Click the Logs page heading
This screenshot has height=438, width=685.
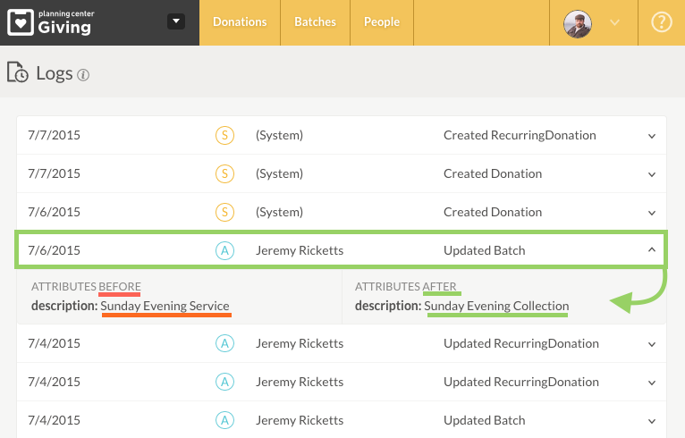pos(55,73)
